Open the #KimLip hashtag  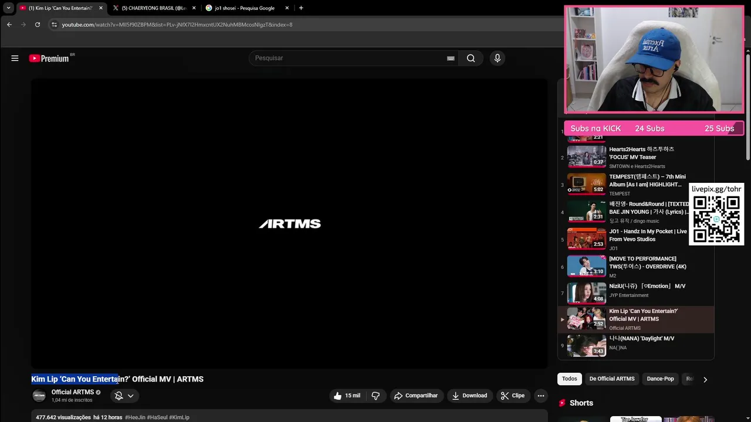(180, 417)
